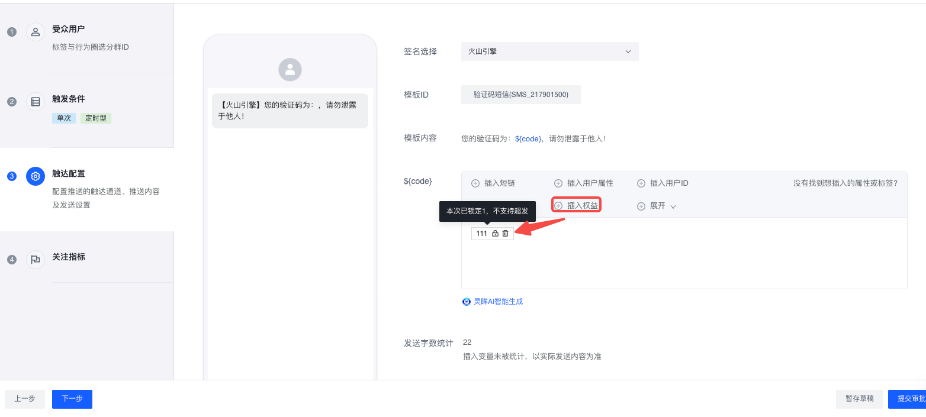Click the 下一步 button
The image size is (926, 417).
[x=72, y=399]
